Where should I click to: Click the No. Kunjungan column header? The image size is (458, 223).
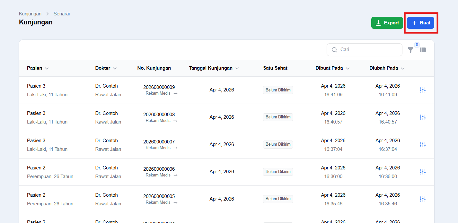(x=154, y=68)
